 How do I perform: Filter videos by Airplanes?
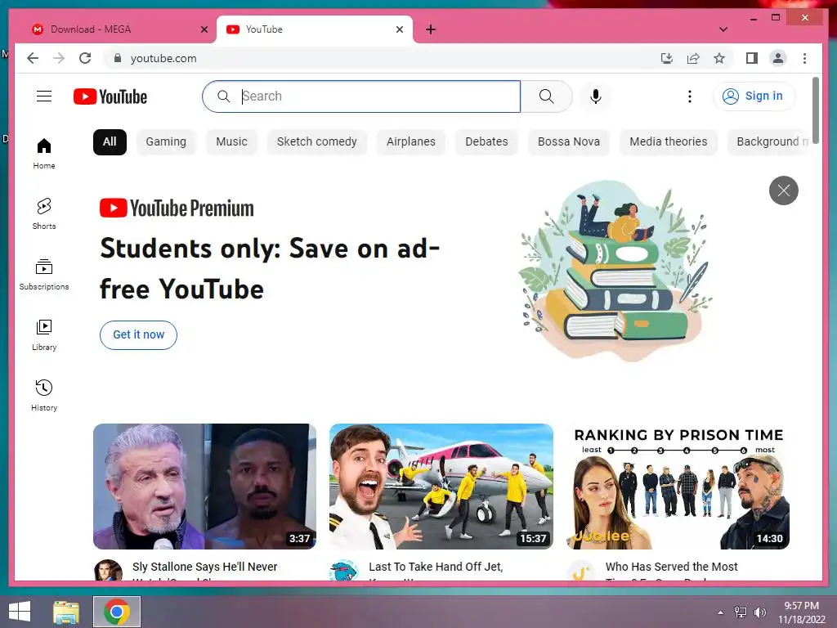pyautogui.click(x=410, y=141)
